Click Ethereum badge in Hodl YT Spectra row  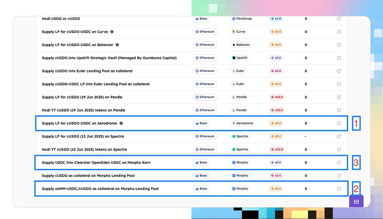205,149
